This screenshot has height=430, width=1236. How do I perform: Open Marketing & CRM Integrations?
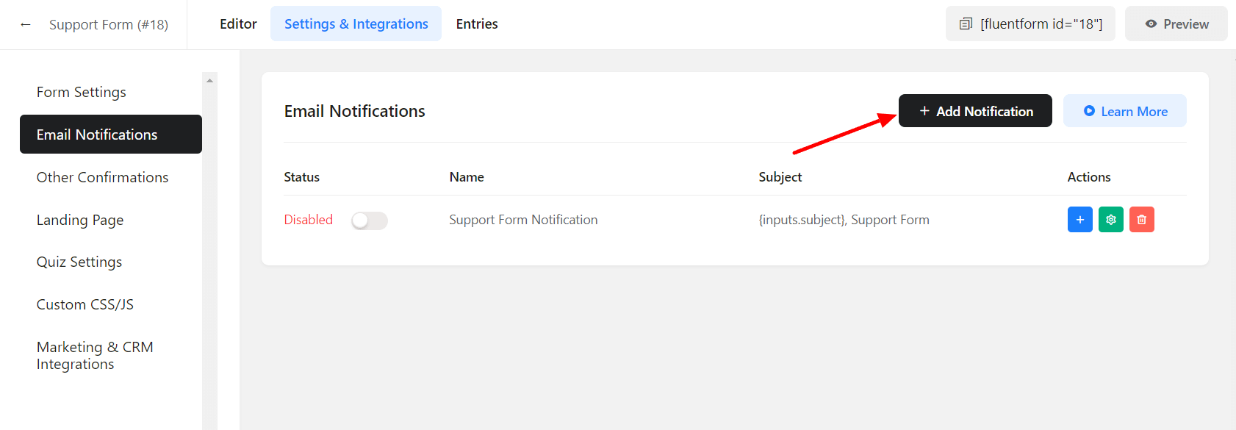(95, 355)
